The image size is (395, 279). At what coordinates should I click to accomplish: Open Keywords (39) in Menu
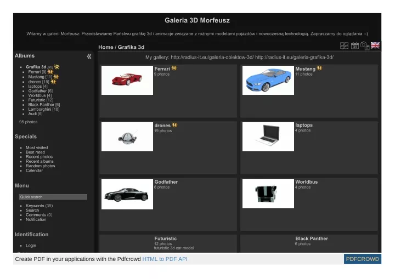(39, 206)
